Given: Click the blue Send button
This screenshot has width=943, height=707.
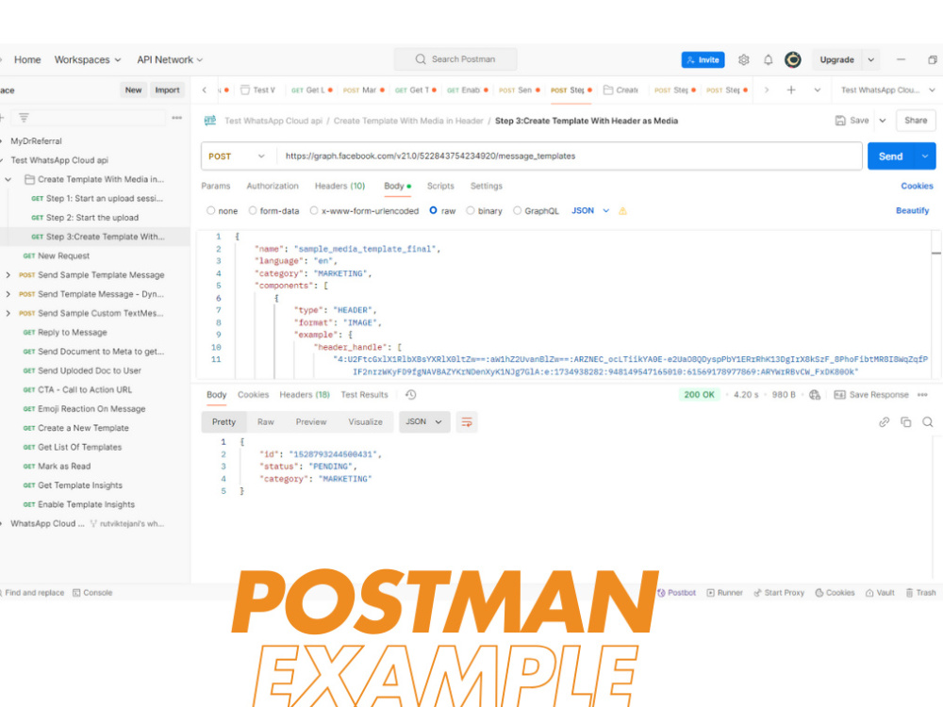Looking at the screenshot, I should 891,156.
